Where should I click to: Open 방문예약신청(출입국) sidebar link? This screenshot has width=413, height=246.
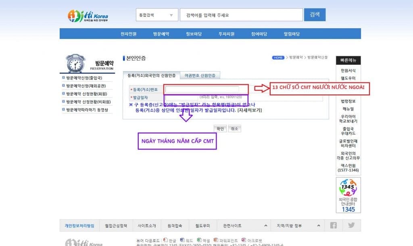[84, 78]
